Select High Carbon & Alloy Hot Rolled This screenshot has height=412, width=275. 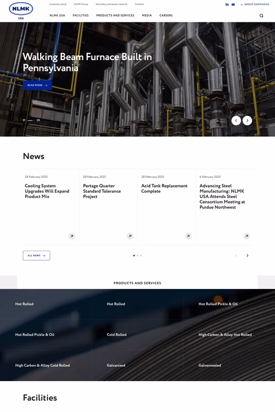225,335
